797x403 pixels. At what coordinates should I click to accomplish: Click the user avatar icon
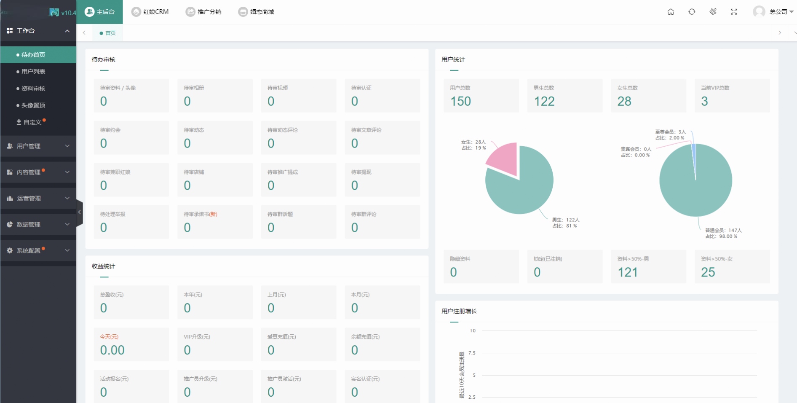click(759, 12)
